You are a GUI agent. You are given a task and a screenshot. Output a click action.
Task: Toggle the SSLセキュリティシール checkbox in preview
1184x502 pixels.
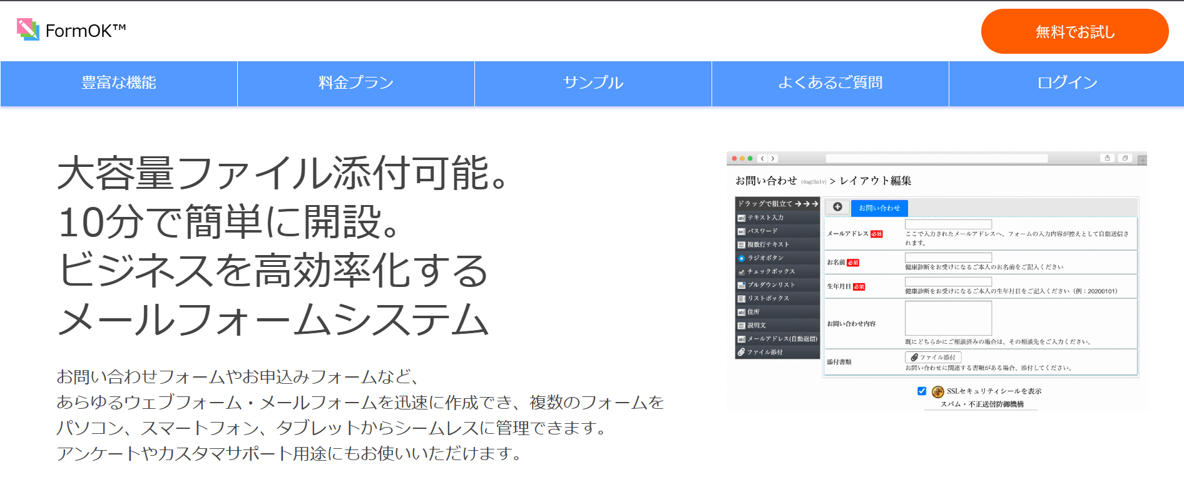(x=922, y=391)
